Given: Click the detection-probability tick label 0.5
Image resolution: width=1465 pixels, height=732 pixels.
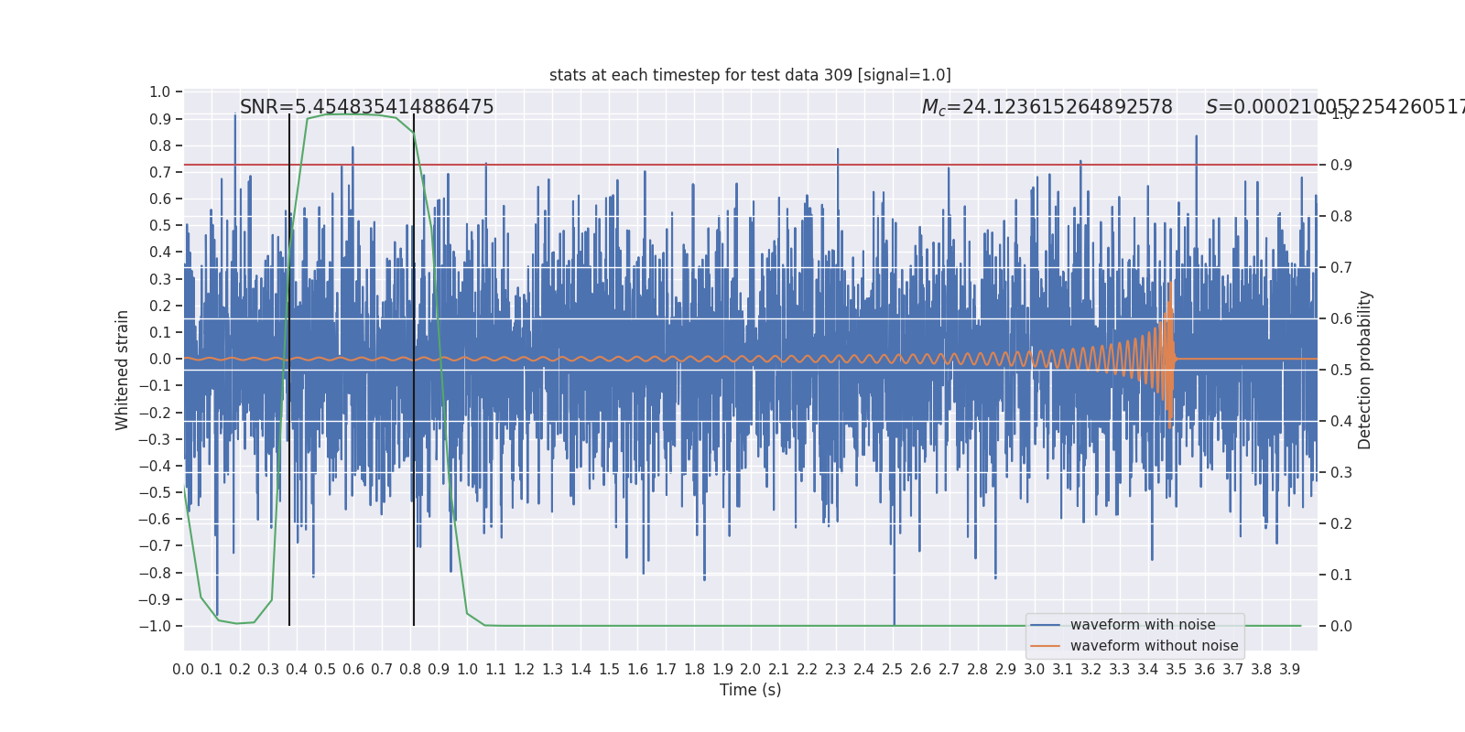Looking at the screenshot, I should click(x=1341, y=371).
